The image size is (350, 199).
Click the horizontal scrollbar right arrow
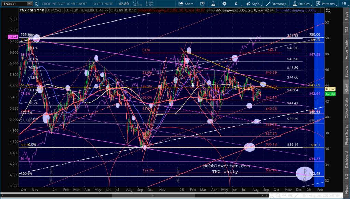[x=266, y=196]
